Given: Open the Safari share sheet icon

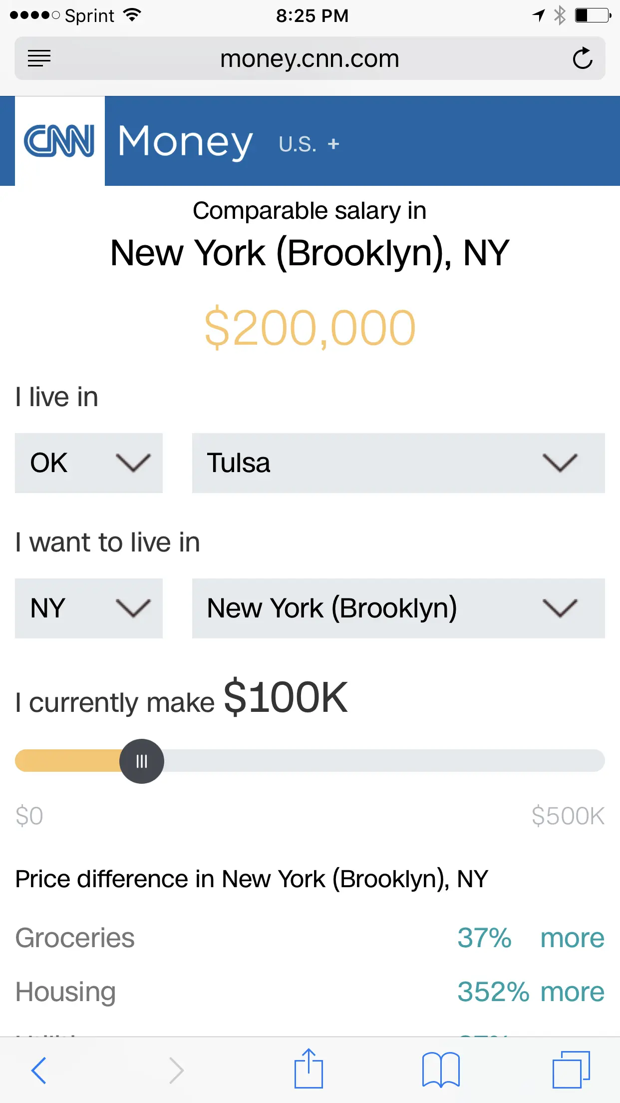Looking at the screenshot, I should [309, 1069].
